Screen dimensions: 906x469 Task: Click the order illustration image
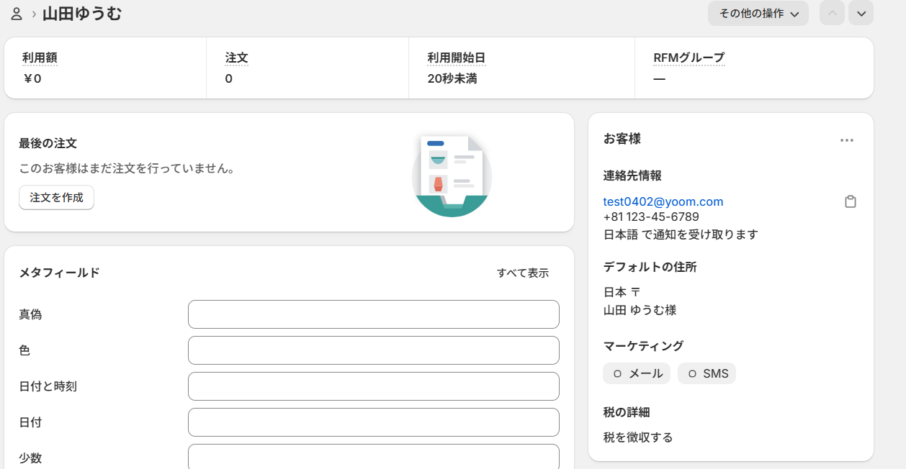point(452,174)
